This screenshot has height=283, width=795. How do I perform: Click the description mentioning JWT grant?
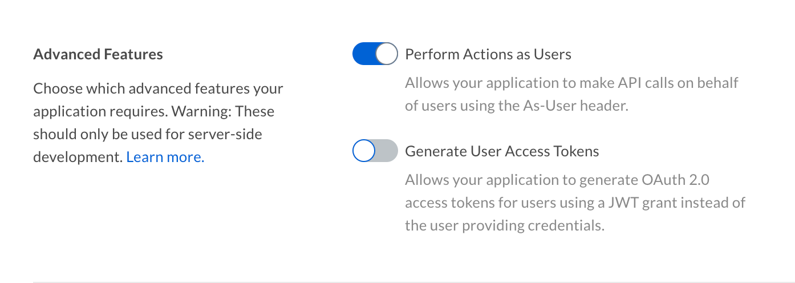coord(575,203)
